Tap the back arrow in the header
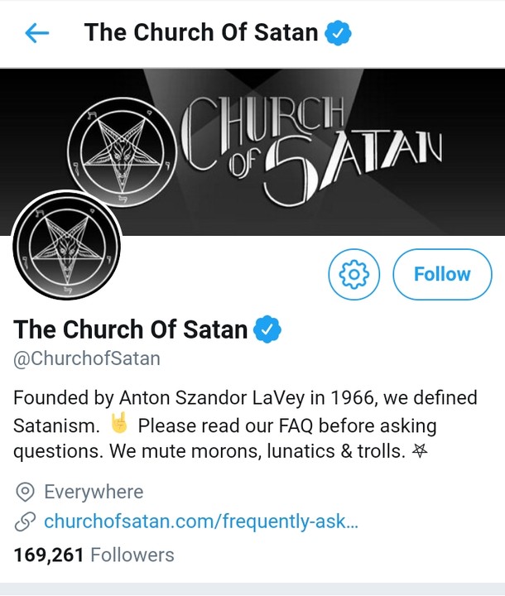This screenshot has width=505, height=596. pyautogui.click(x=37, y=33)
